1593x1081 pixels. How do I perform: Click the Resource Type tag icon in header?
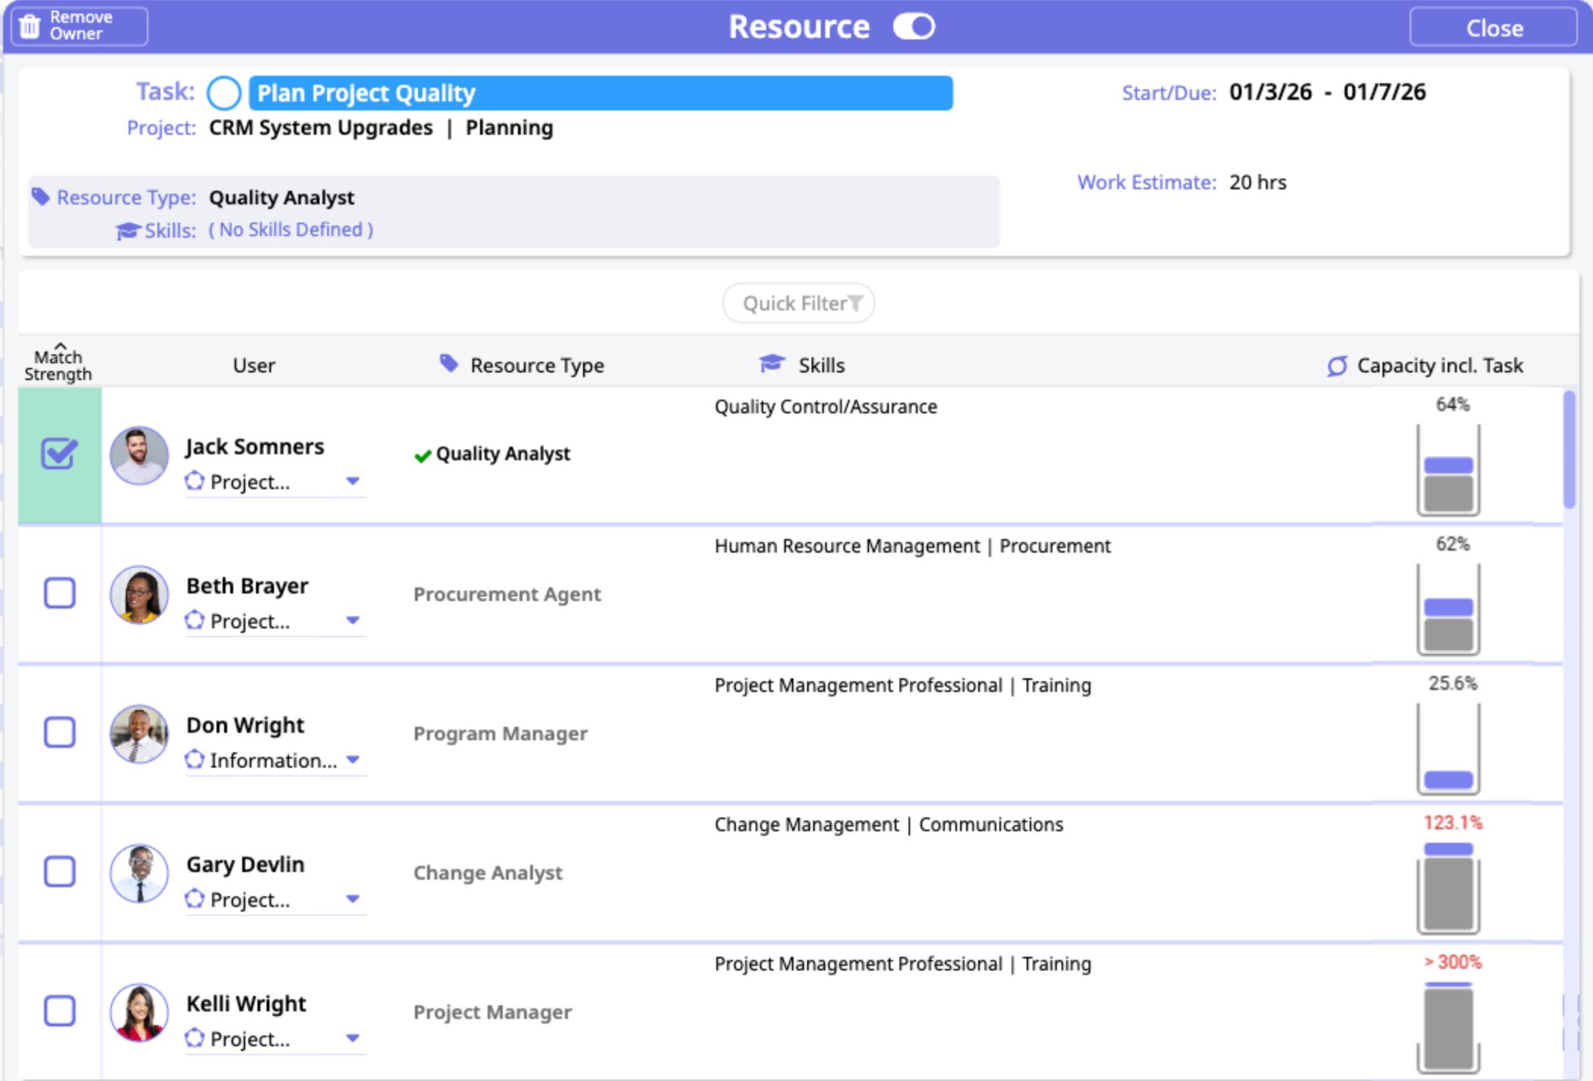[x=41, y=197]
